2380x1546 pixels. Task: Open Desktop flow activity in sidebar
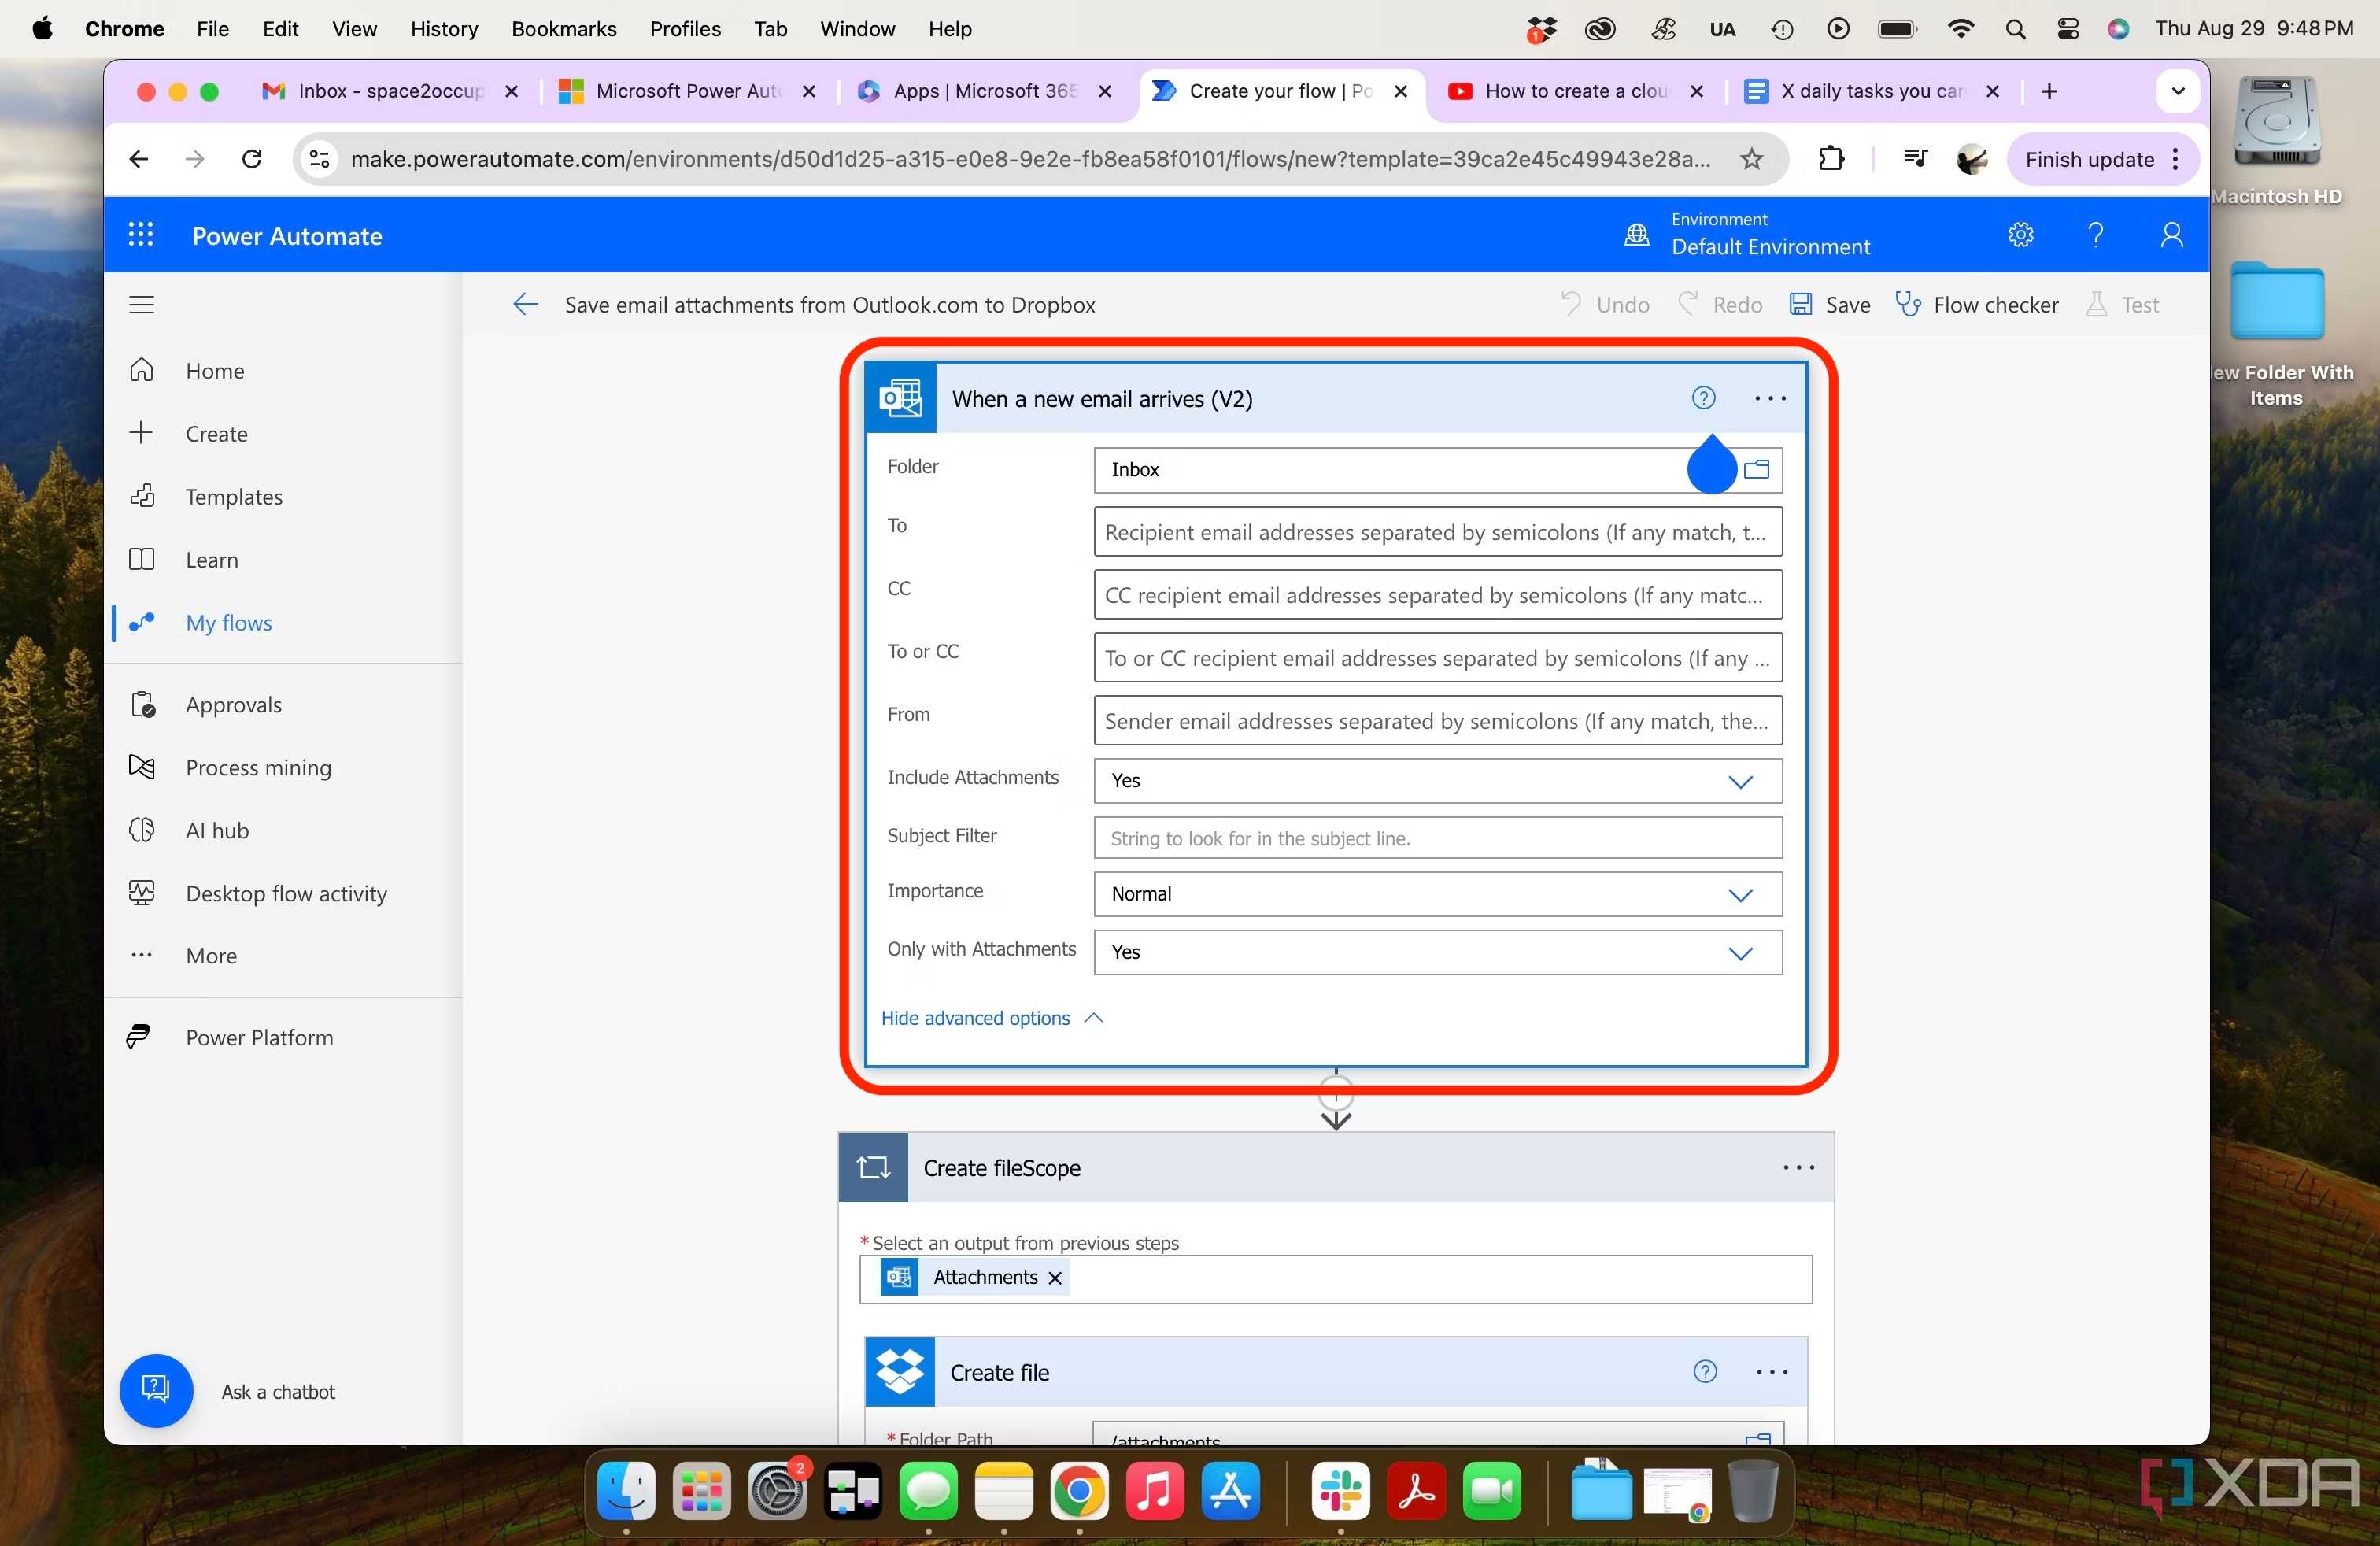[286, 894]
